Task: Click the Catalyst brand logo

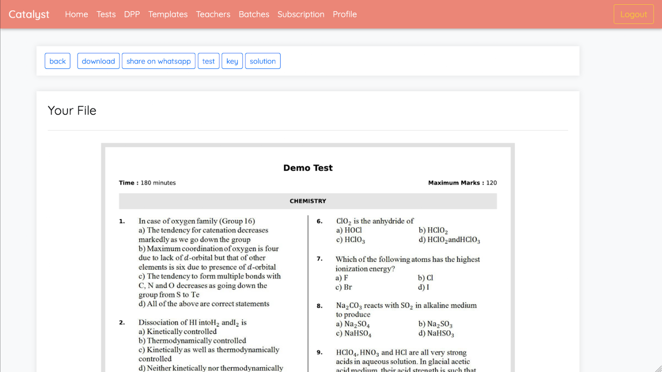Action: coord(29,14)
